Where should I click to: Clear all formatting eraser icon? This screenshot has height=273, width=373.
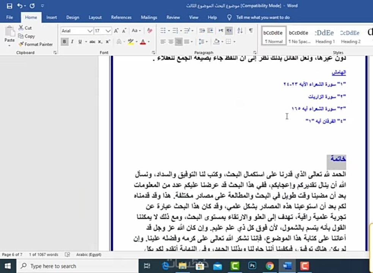[x=150, y=31]
